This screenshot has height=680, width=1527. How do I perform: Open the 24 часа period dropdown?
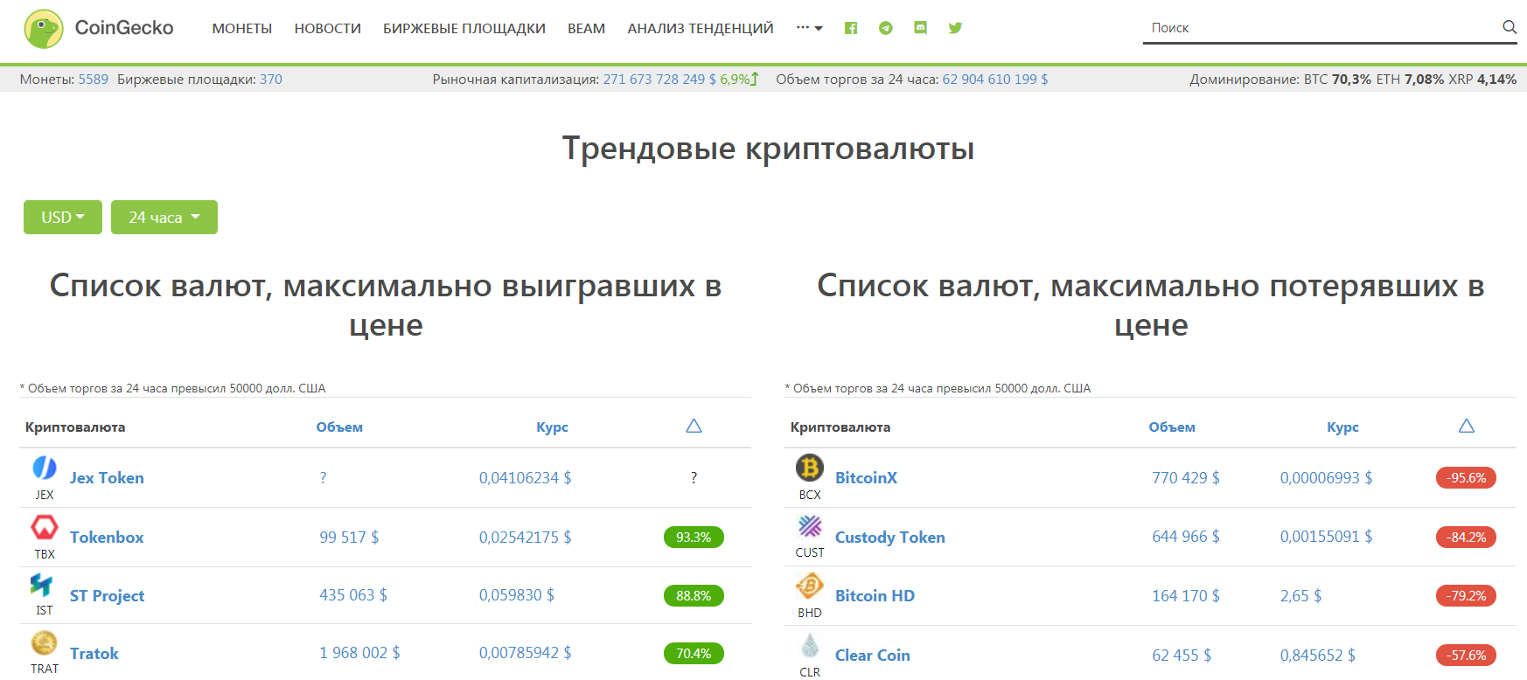click(164, 218)
